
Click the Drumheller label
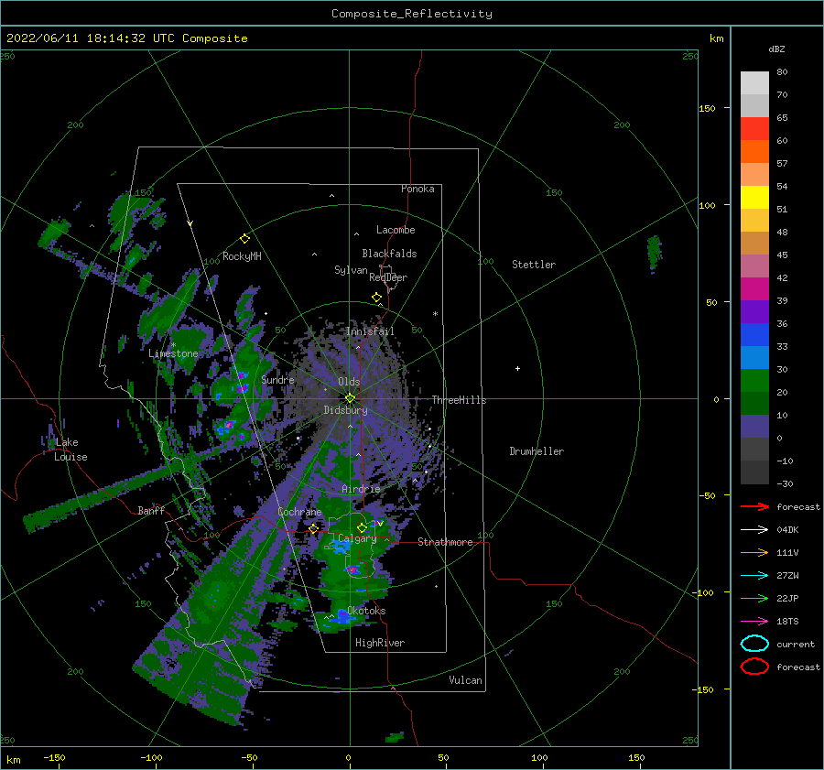537,451
